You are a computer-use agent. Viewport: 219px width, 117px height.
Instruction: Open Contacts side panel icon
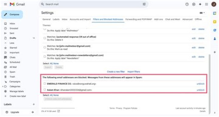(215, 39)
